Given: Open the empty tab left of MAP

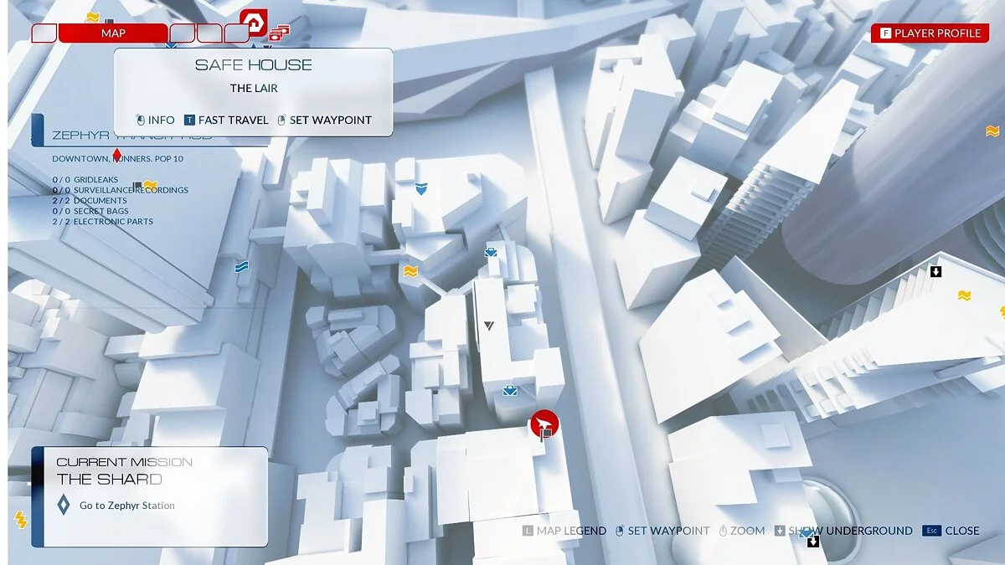Looking at the screenshot, I should coord(44,33).
